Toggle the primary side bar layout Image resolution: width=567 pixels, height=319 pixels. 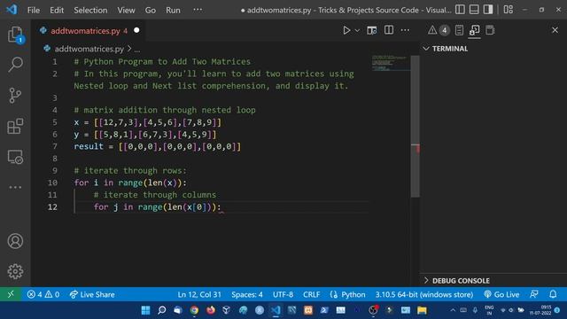pyautogui.click(x=460, y=10)
